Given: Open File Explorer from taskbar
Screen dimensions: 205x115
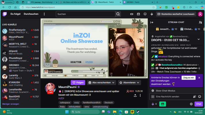Looking at the screenshot, I should tap(115, 112).
